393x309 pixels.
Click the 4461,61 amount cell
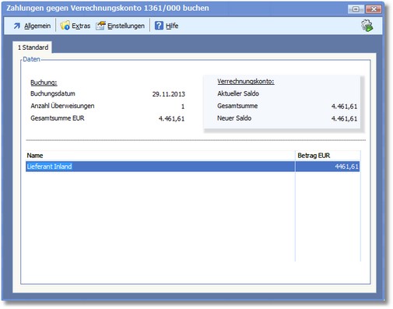click(x=328, y=167)
